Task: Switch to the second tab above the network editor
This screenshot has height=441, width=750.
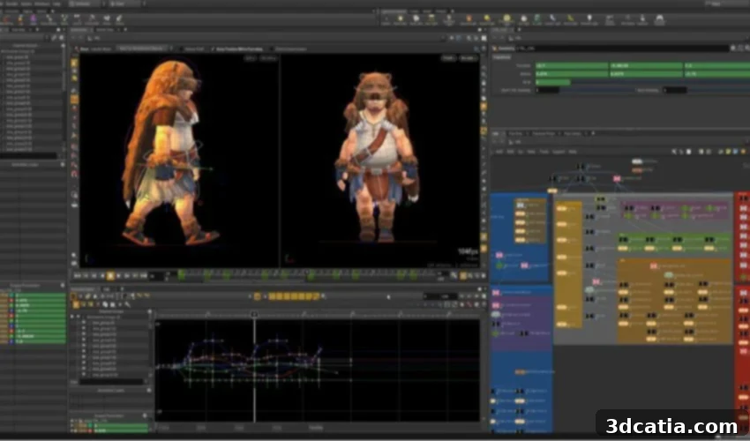Action: (x=516, y=133)
